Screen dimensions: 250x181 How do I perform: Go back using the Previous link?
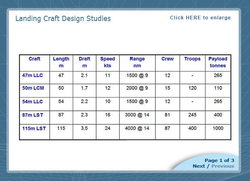tap(223, 166)
